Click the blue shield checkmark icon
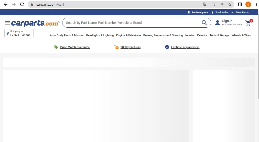 click(x=167, y=47)
